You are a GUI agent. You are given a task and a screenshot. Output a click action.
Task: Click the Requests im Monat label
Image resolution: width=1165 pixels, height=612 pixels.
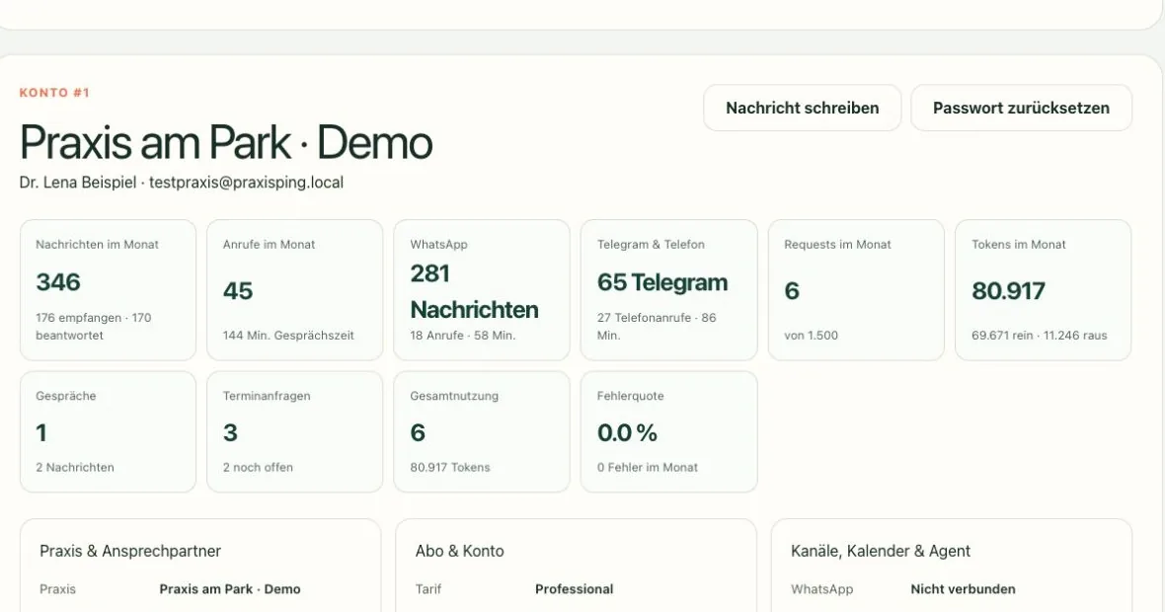(837, 245)
